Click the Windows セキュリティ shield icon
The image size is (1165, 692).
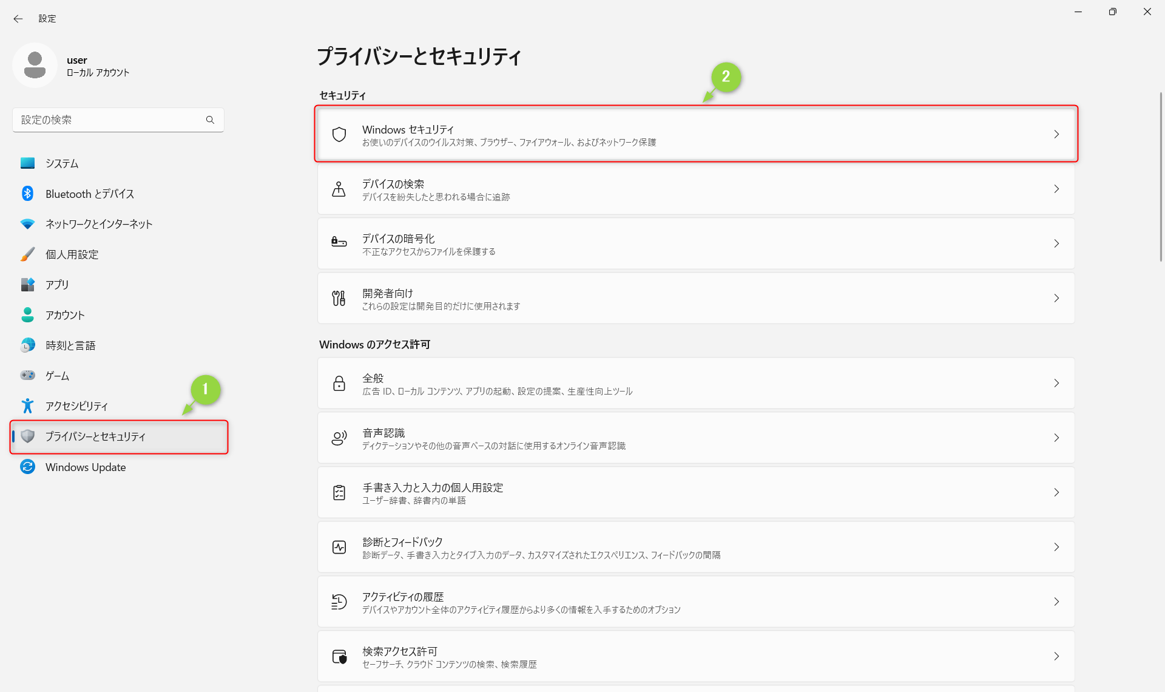(339, 135)
